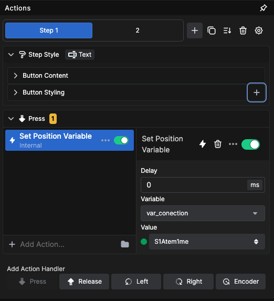Expand Button Styling section
The width and height of the screenshot is (274, 301).
pyautogui.click(x=127, y=92)
